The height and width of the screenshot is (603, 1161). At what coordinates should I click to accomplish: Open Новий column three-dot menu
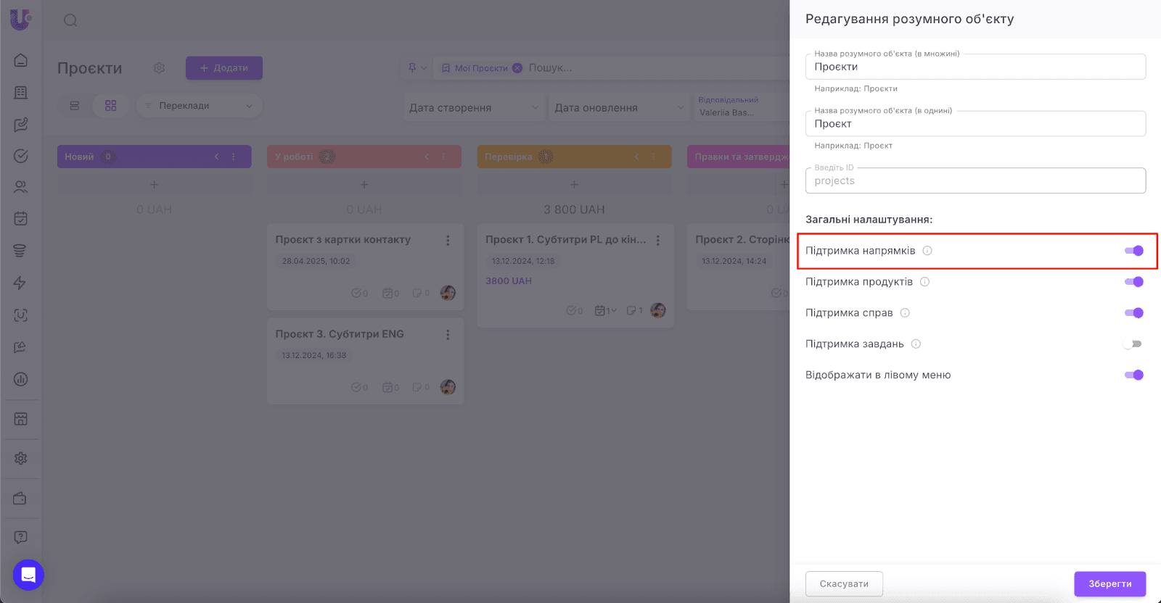pyautogui.click(x=234, y=157)
